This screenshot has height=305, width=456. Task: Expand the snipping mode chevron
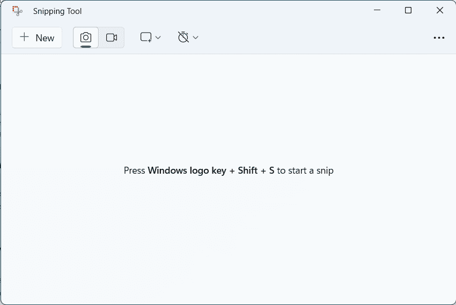(158, 38)
